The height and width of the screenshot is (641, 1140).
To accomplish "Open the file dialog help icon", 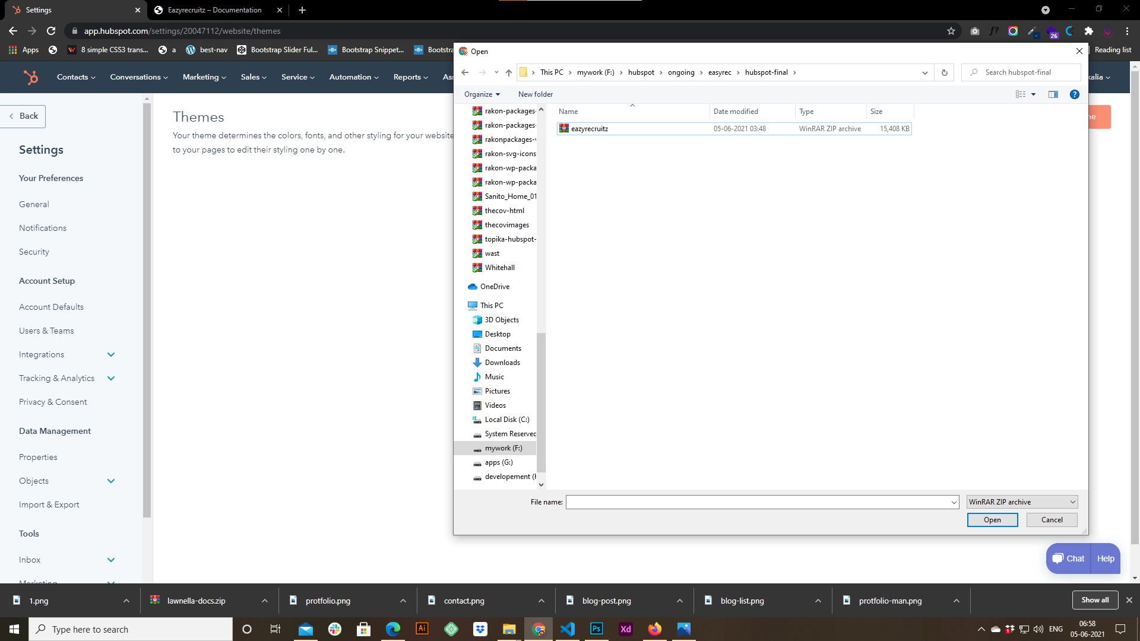I will (1074, 94).
